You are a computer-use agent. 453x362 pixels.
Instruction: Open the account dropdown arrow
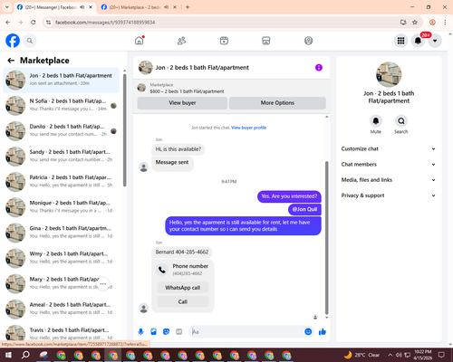(x=435, y=41)
